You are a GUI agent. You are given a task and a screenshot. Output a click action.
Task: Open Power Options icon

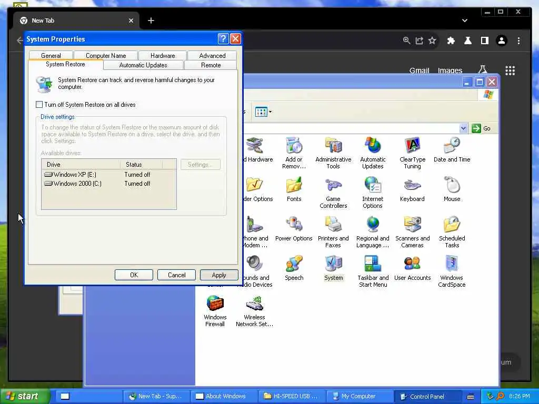(x=294, y=229)
